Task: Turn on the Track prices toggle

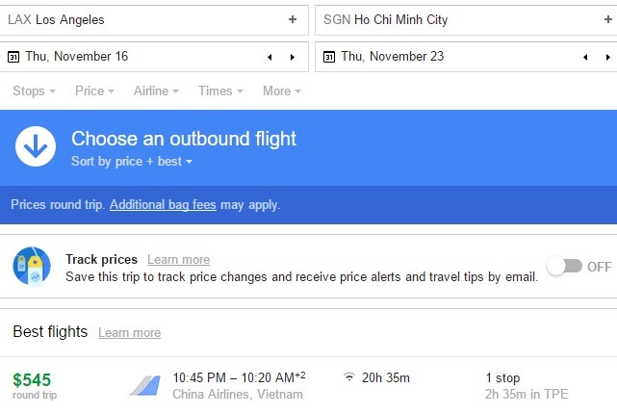Action: click(x=565, y=267)
